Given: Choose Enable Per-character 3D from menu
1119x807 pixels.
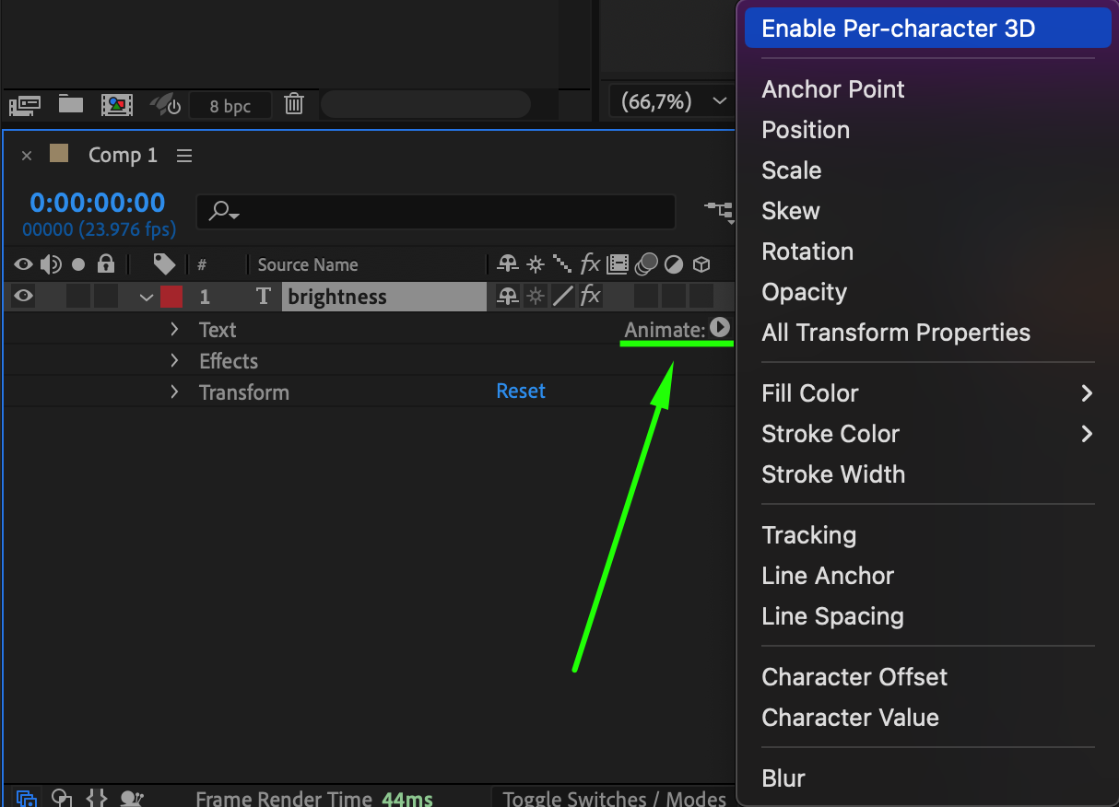Looking at the screenshot, I should tap(898, 29).
